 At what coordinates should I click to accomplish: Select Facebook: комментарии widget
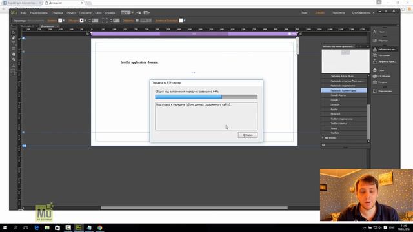(344, 90)
